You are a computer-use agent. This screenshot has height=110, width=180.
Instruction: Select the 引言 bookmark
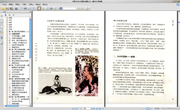(10, 29)
